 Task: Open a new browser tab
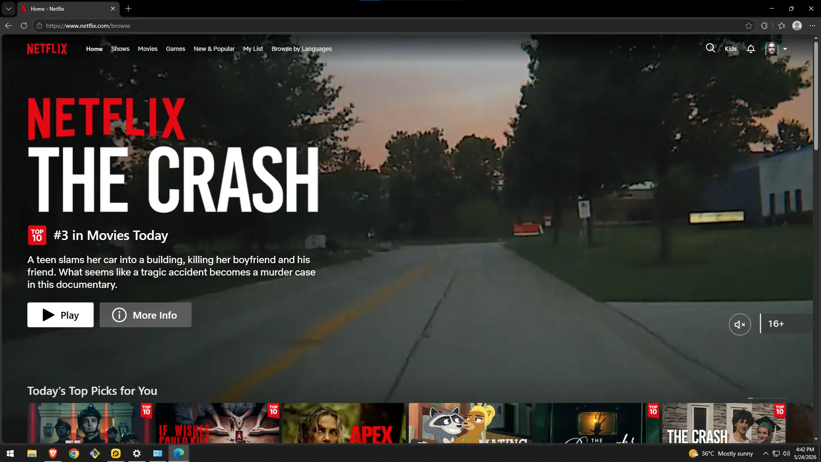(128, 9)
